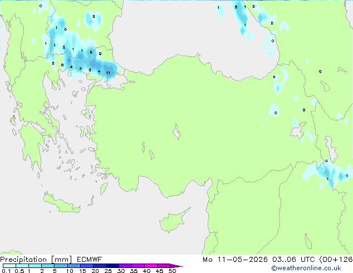Screen dimensions: 353x273
Task: Click the '40' legend scale value
Action: (146, 271)
